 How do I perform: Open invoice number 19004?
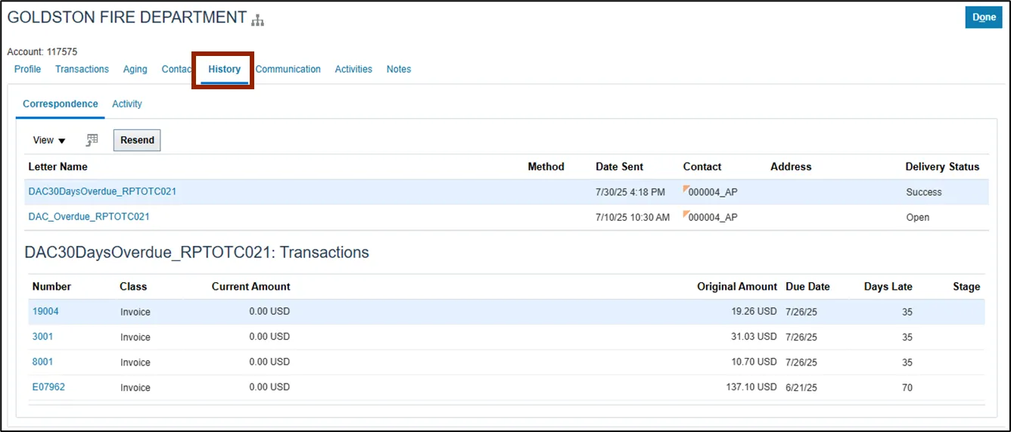tap(45, 311)
